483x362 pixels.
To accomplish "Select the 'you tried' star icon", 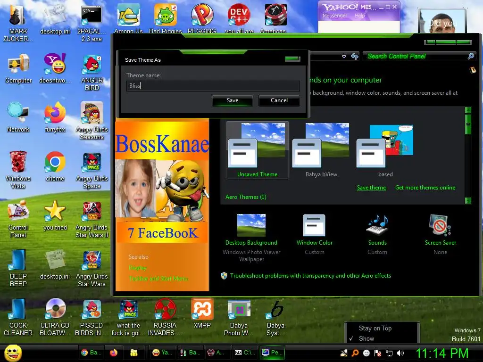I will (x=55, y=215).
